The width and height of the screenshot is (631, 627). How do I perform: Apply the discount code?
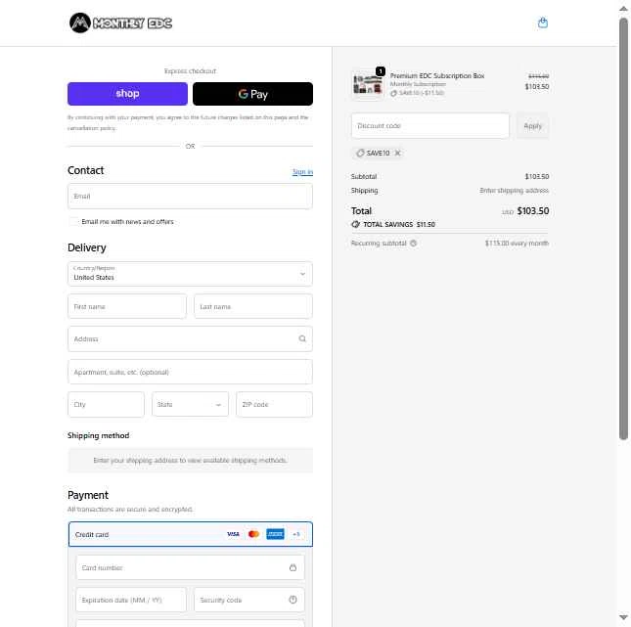click(x=532, y=126)
